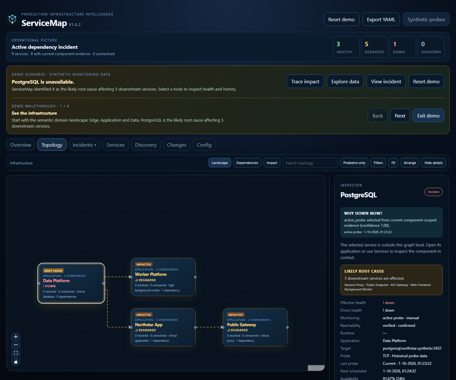Click Back in the demo walkthrough

[377, 116]
